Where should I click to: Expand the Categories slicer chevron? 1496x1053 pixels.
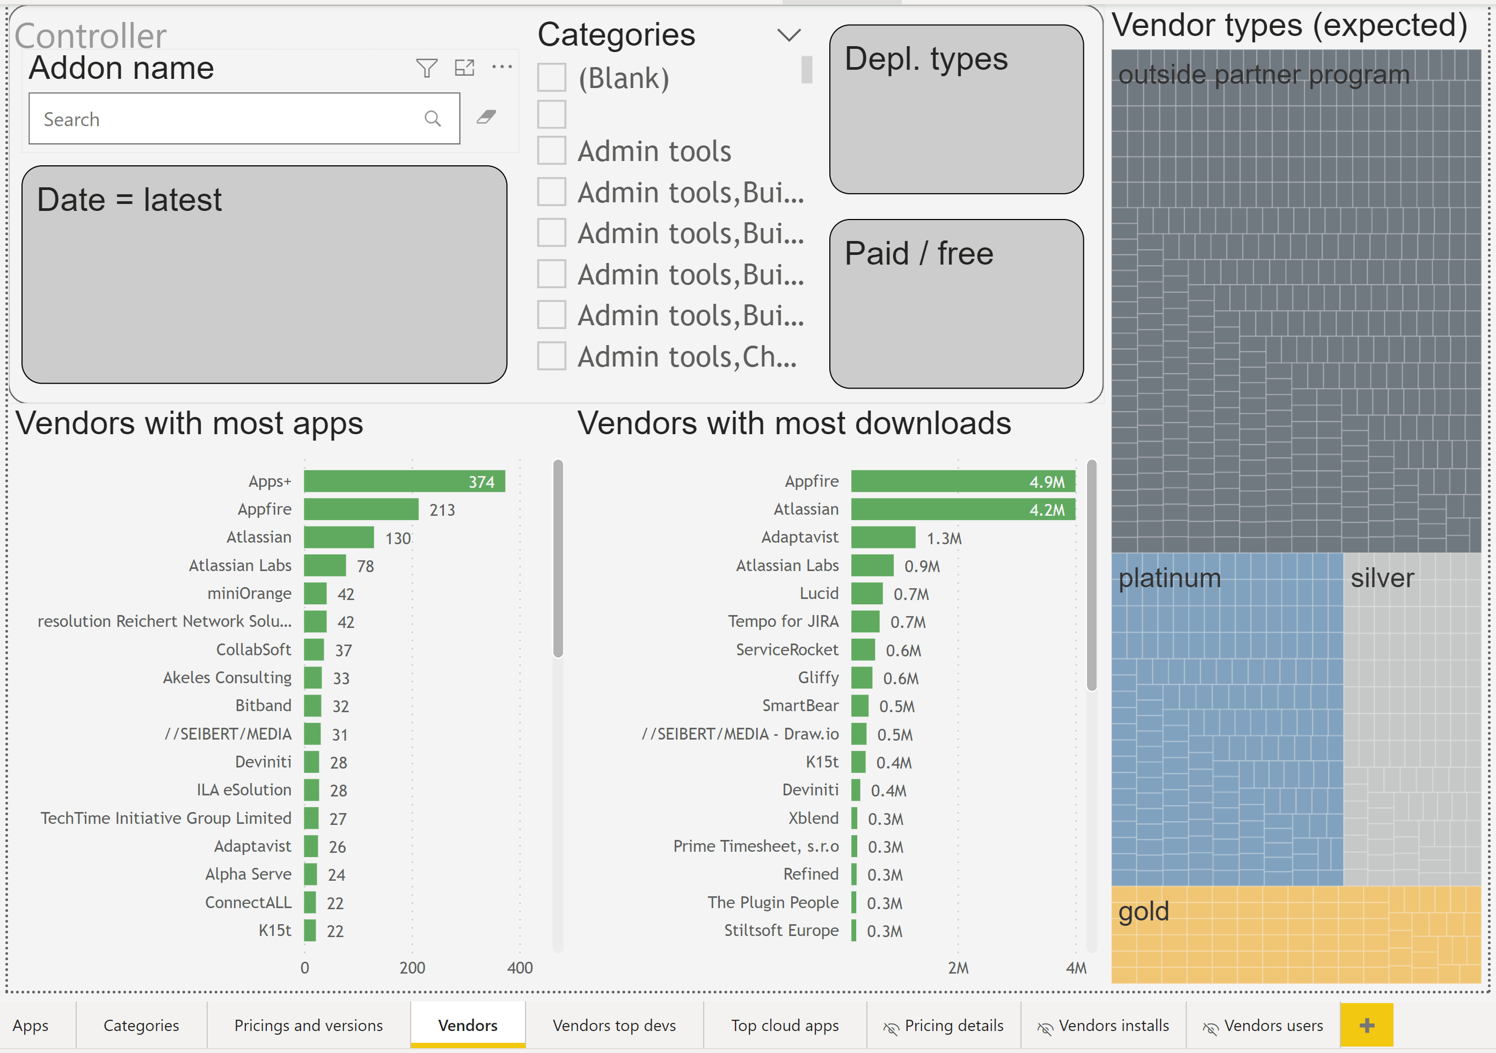pyautogui.click(x=789, y=34)
